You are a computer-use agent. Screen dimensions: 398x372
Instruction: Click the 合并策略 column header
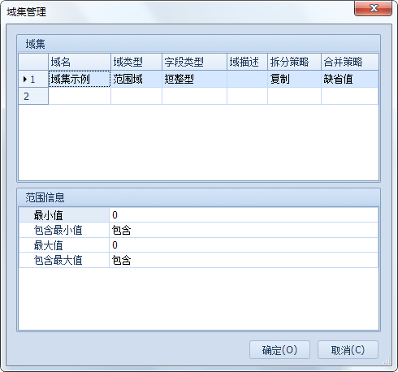point(350,62)
